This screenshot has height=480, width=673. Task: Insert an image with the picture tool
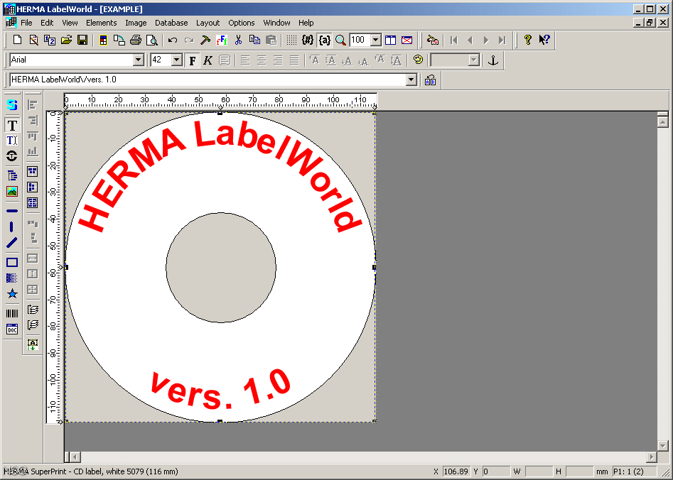tap(11, 190)
